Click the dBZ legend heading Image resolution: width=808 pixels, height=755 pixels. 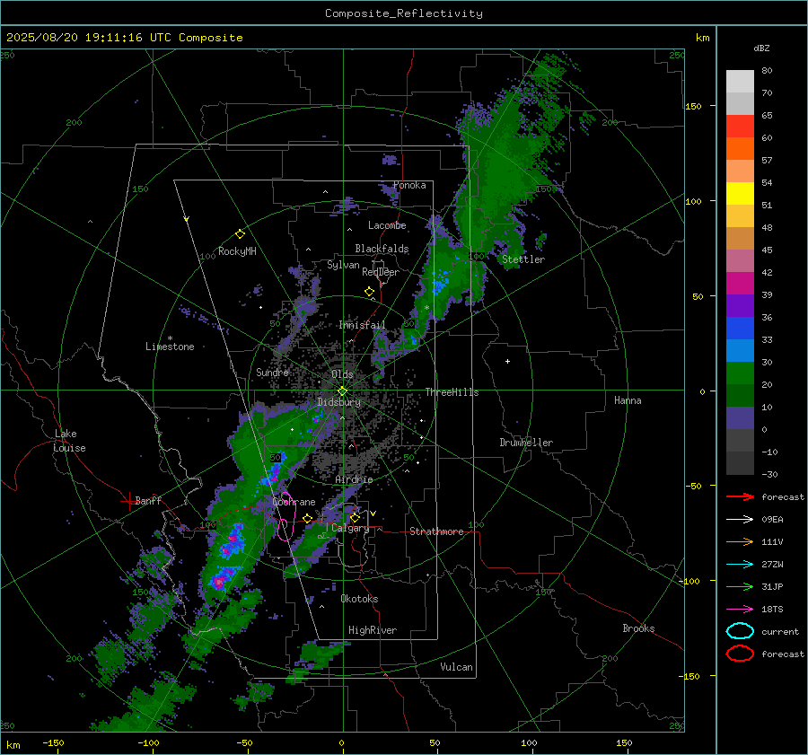coord(761,48)
